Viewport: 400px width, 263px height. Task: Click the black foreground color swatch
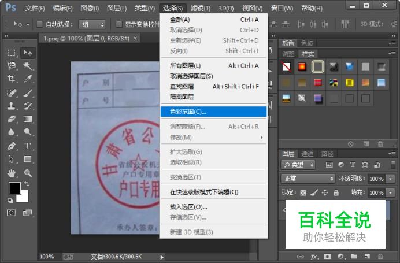[x=14, y=188]
